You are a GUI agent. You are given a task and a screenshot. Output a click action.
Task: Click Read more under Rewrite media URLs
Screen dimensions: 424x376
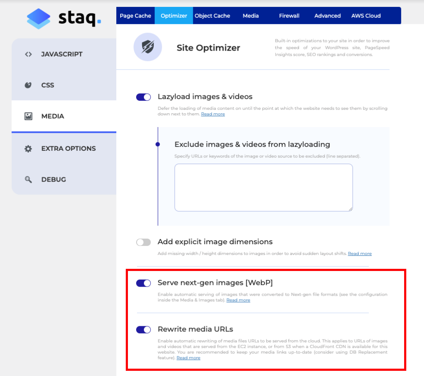pos(188,358)
